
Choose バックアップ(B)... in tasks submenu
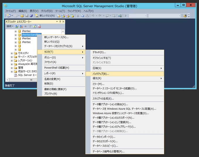pyautogui.click(x=125, y=74)
